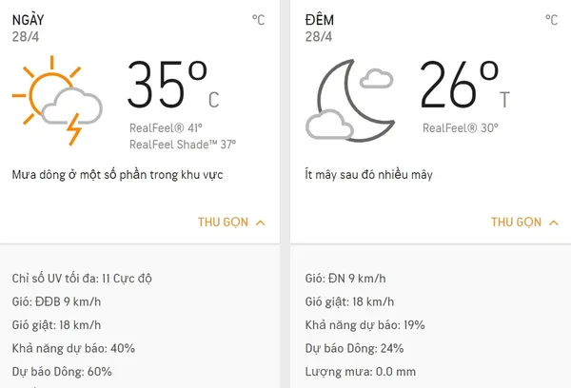Collapse the day panel chevron arrow
This screenshot has width=571, height=388.
point(261,223)
